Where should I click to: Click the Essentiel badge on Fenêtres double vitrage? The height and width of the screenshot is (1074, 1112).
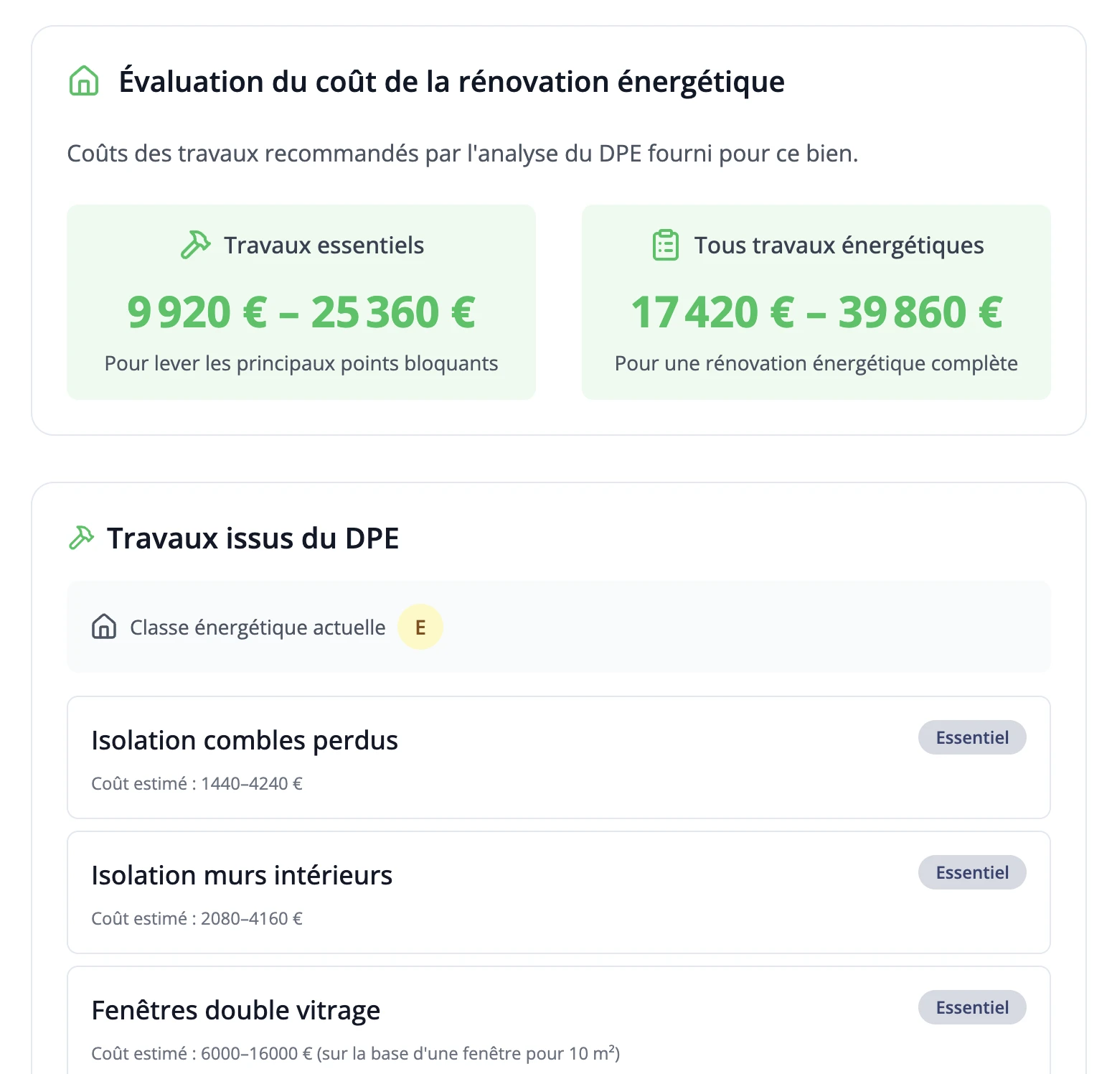(x=971, y=1007)
